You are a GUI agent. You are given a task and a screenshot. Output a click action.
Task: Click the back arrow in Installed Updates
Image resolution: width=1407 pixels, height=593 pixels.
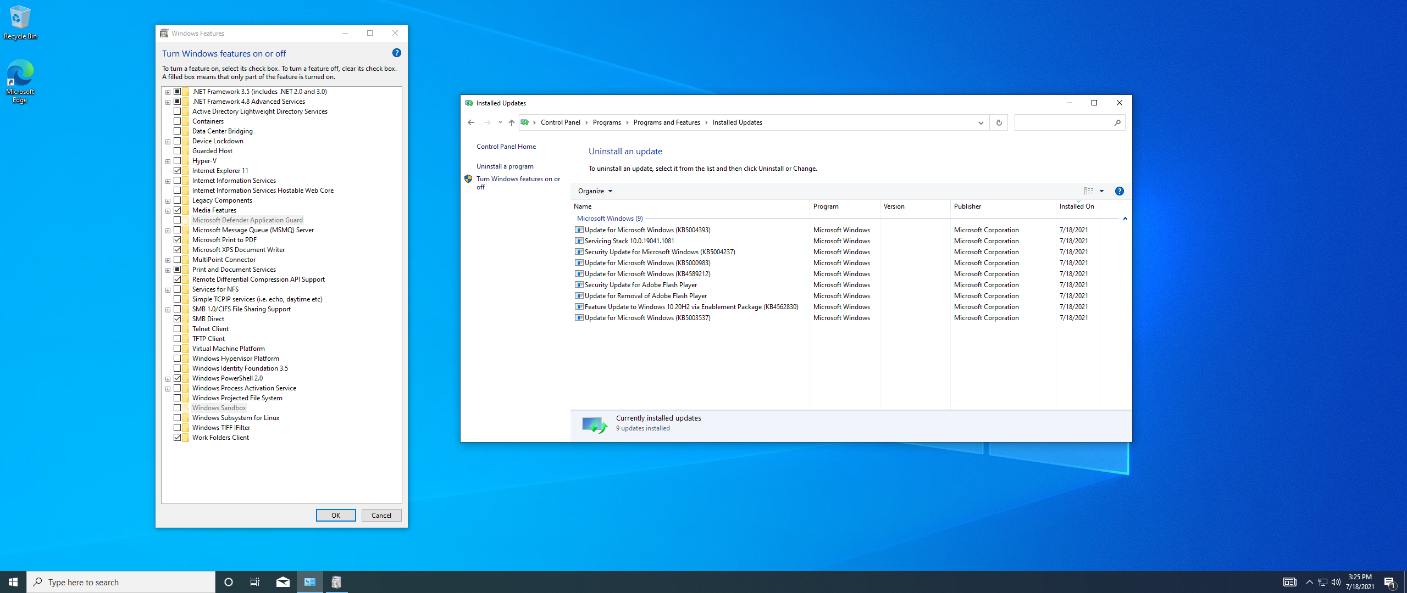pyautogui.click(x=471, y=122)
